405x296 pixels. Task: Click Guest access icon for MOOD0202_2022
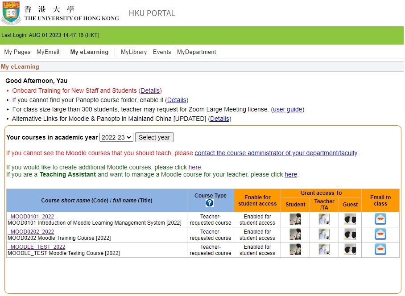click(350, 234)
